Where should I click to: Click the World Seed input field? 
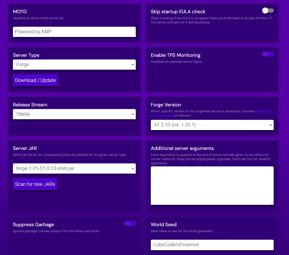point(212,245)
